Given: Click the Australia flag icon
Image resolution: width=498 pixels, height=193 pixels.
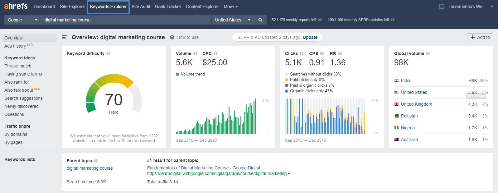Looking at the screenshot, I should click(x=396, y=140).
